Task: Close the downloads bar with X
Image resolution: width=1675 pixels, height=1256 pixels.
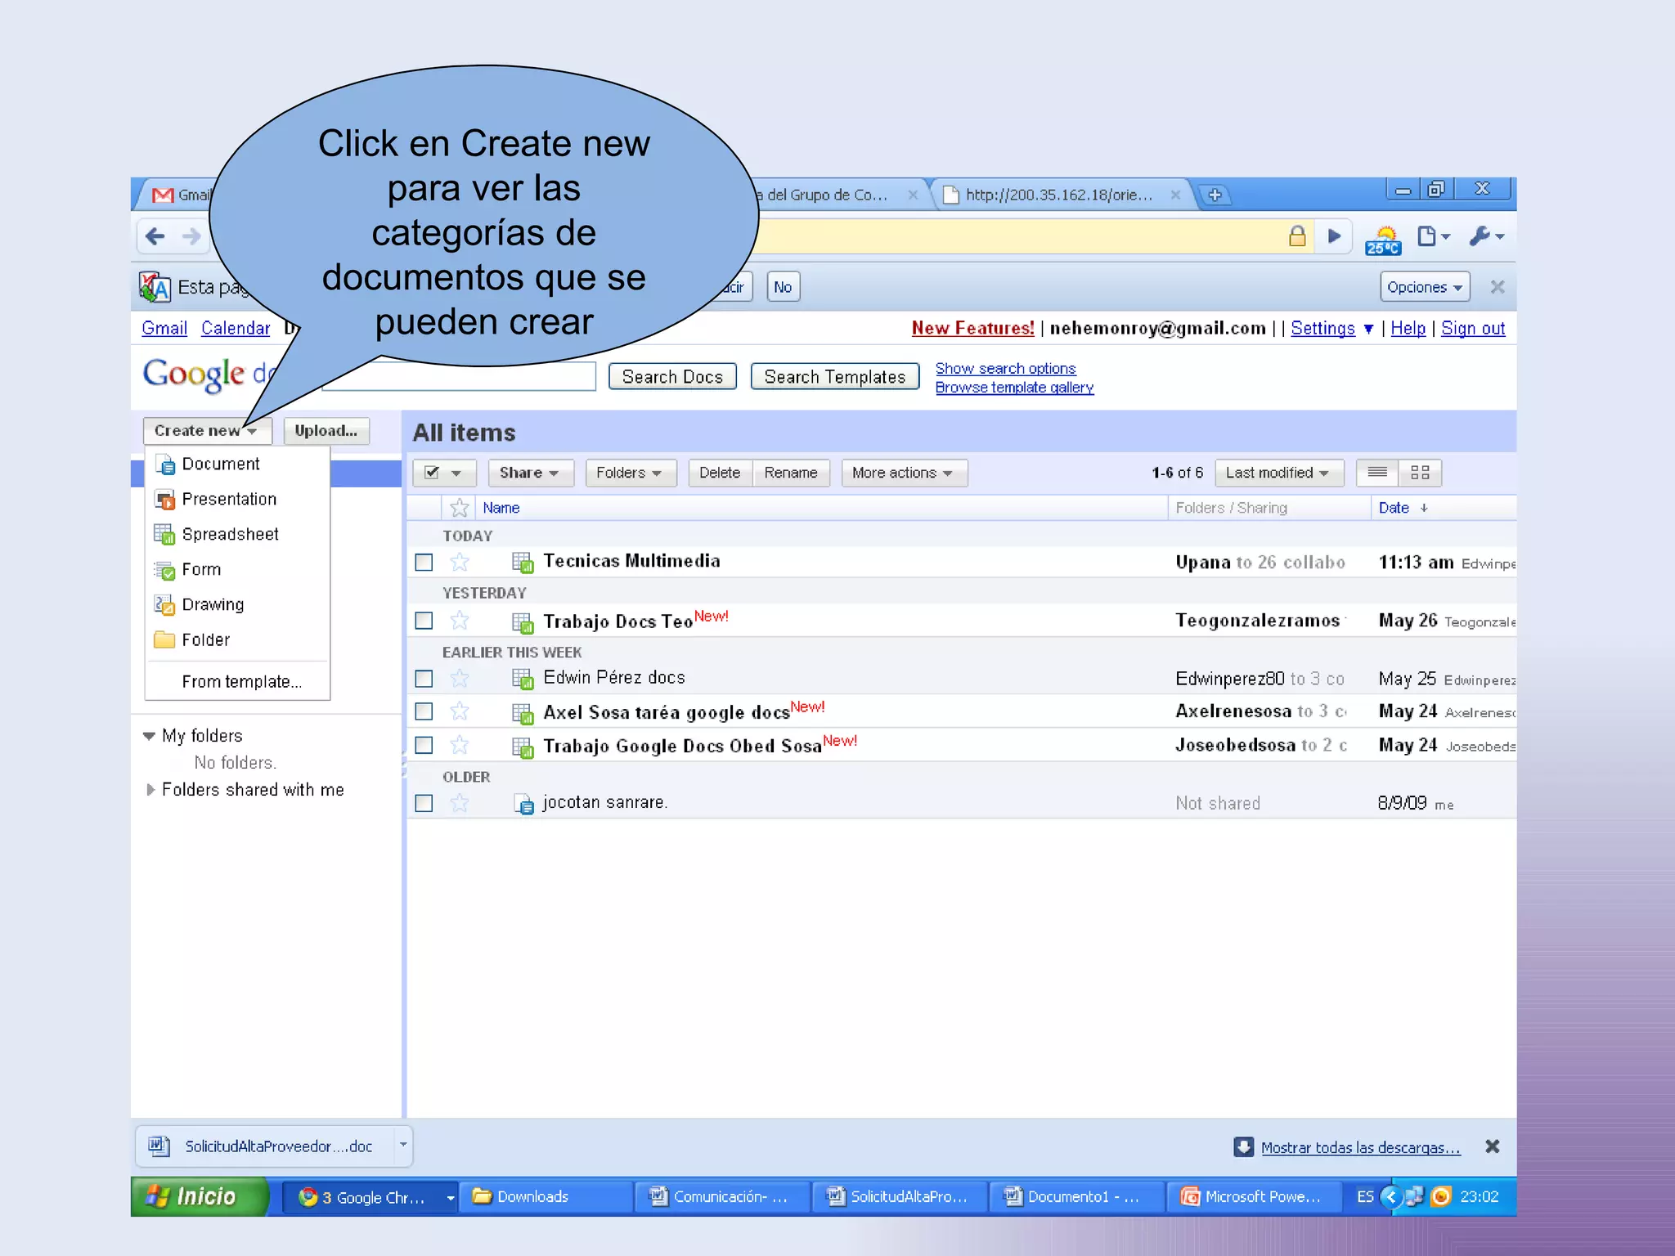Action: (1493, 1146)
